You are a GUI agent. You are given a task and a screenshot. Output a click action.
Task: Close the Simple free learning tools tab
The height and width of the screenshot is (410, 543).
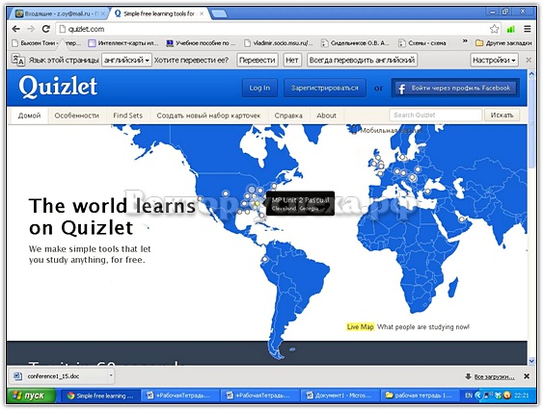pyautogui.click(x=202, y=13)
